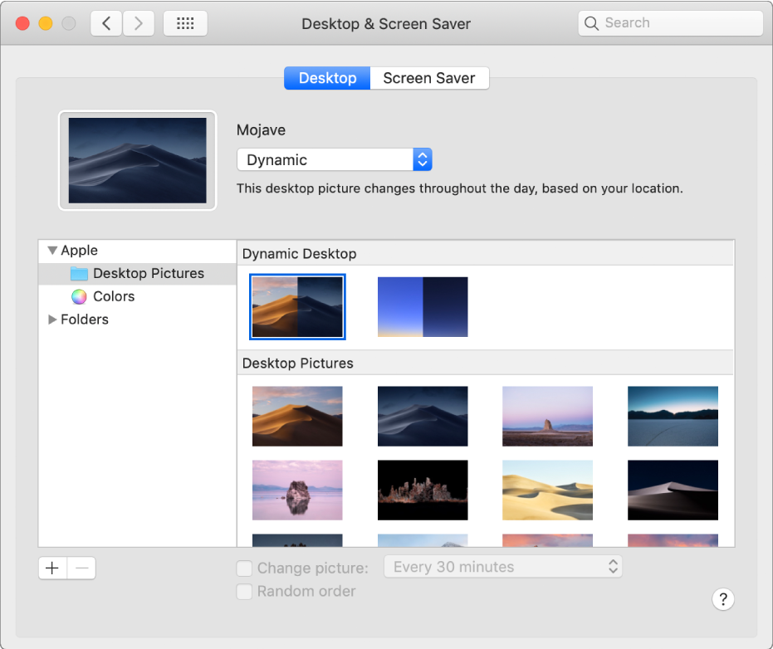This screenshot has width=773, height=649.
Task: Click the Show All preferences grid icon
Action: coord(185,23)
